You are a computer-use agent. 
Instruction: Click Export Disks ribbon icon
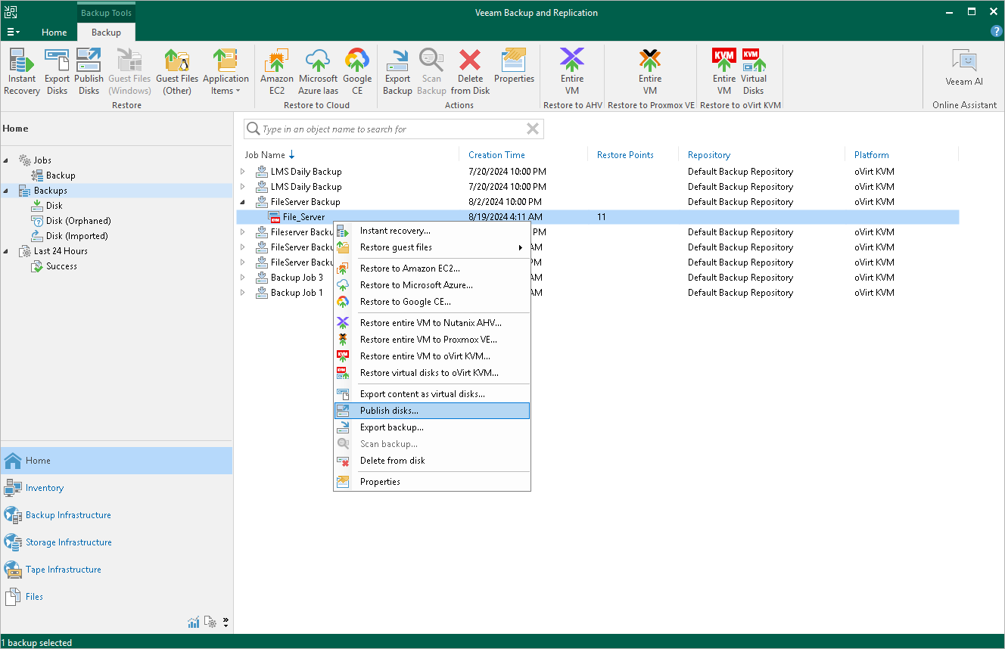[57, 72]
